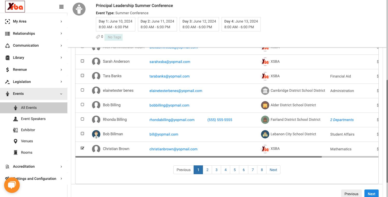The width and height of the screenshot is (388, 197).
Task: Expand the Accreditation chevron
Action: (61, 167)
